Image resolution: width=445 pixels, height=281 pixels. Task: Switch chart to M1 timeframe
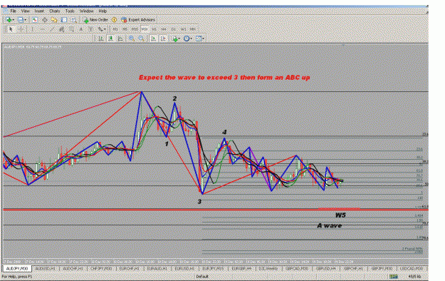tap(115, 29)
